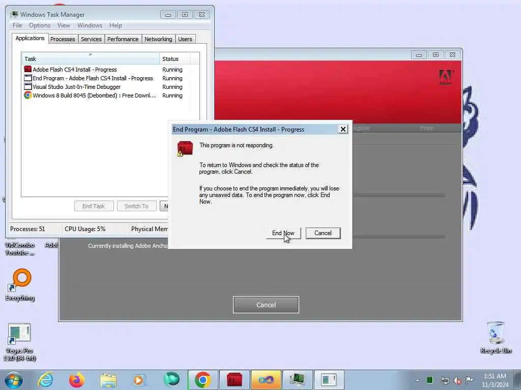This screenshot has height=390, width=521.
Task: Switch to Task Manager on the taskbar
Action: pyautogui.click(x=297, y=380)
